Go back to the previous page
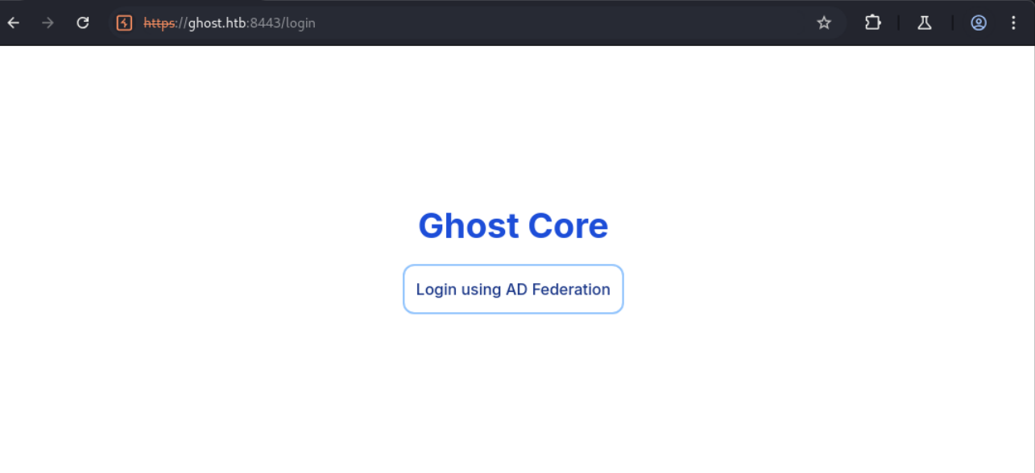 pos(14,23)
